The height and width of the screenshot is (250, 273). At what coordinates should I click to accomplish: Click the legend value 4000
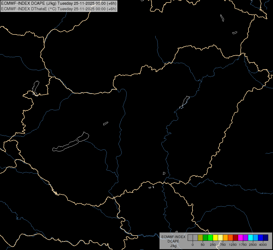[x=263, y=245]
